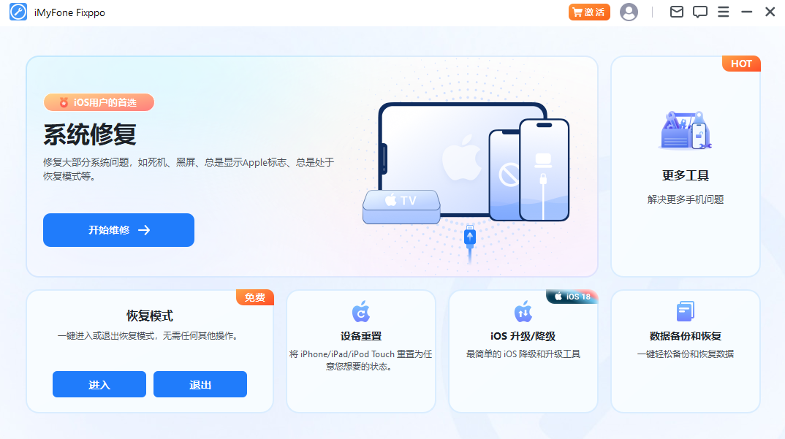Click the iOS 18 badge label
Image resolution: width=785 pixels, height=439 pixels.
[572, 297]
